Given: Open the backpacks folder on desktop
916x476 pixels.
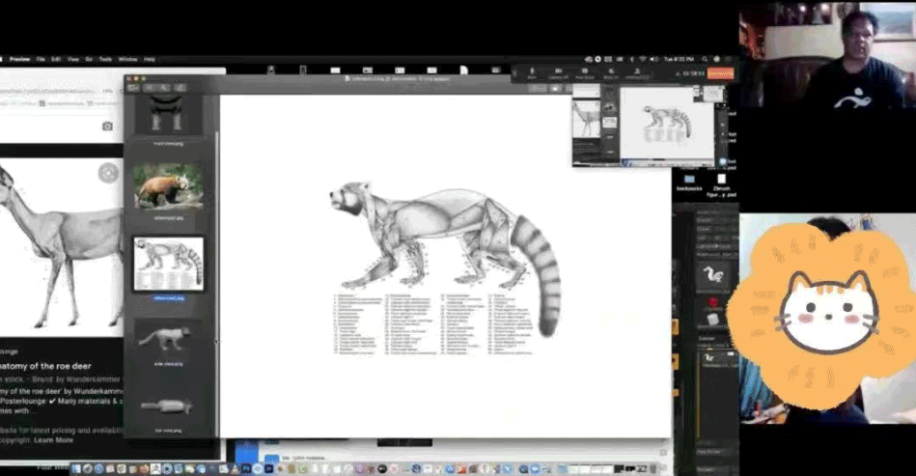Looking at the screenshot, I should (689, 182).
